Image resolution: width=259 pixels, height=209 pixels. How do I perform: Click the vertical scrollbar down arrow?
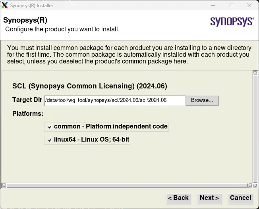[255, 185]
